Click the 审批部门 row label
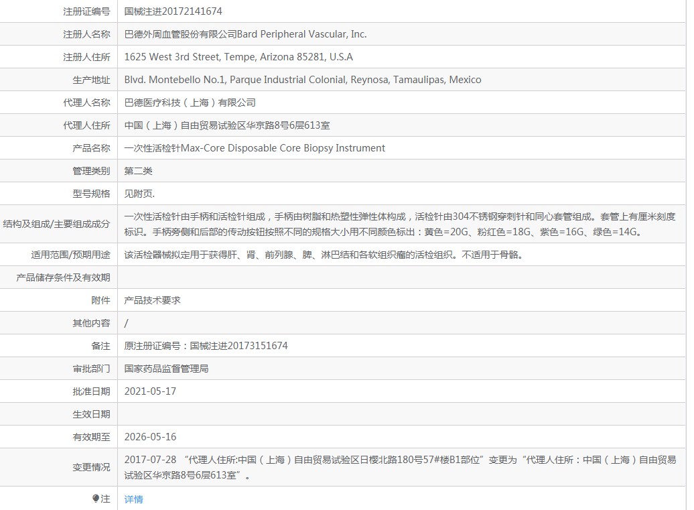This screenshot has height=510, width=694. point(91,369)
